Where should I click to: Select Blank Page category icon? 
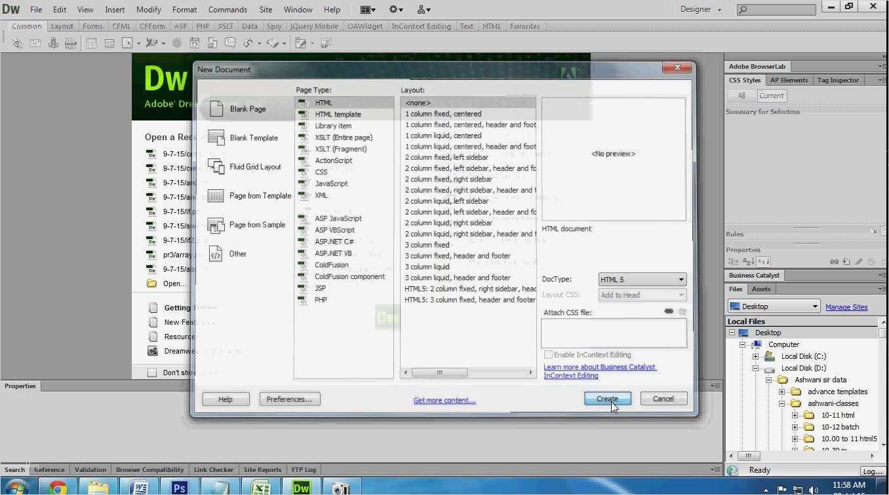(x=216, y=109)
